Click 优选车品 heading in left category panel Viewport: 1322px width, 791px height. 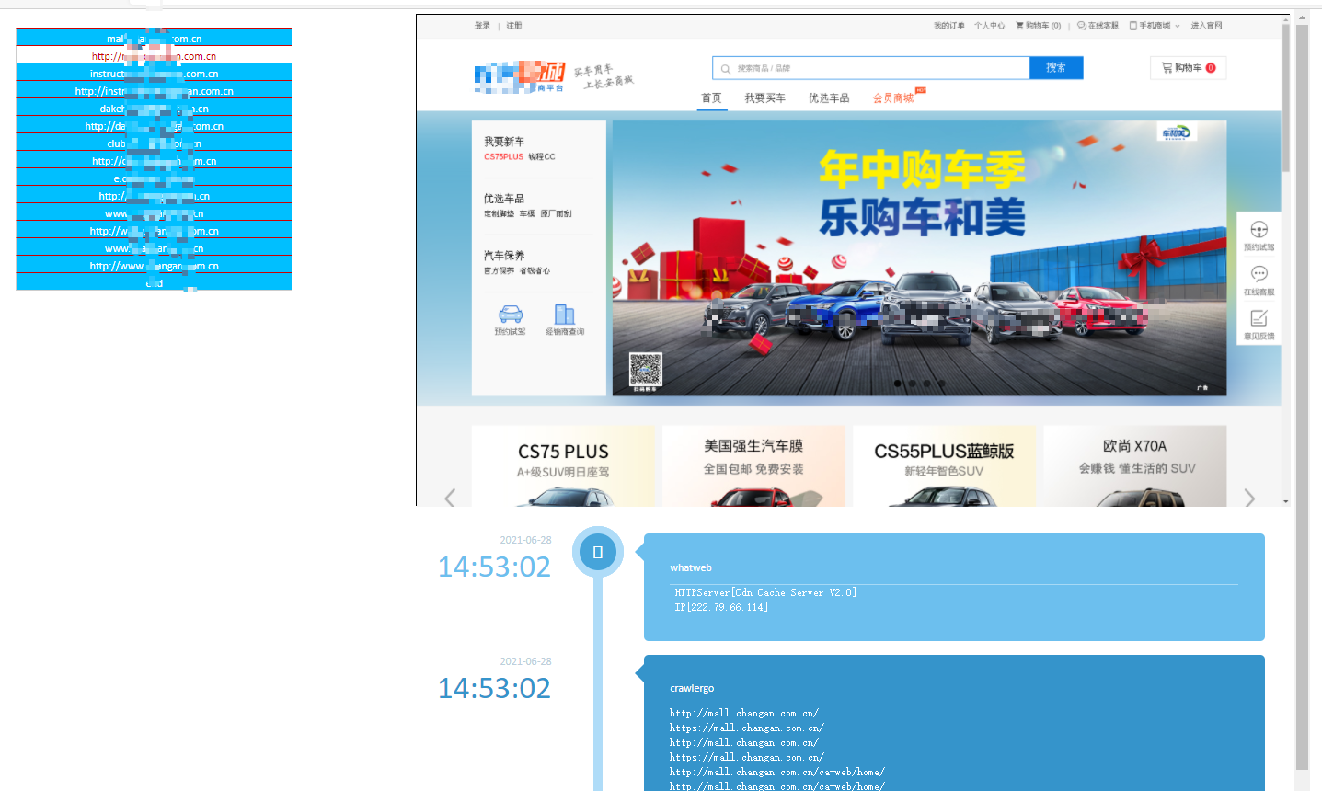(504, 199)
